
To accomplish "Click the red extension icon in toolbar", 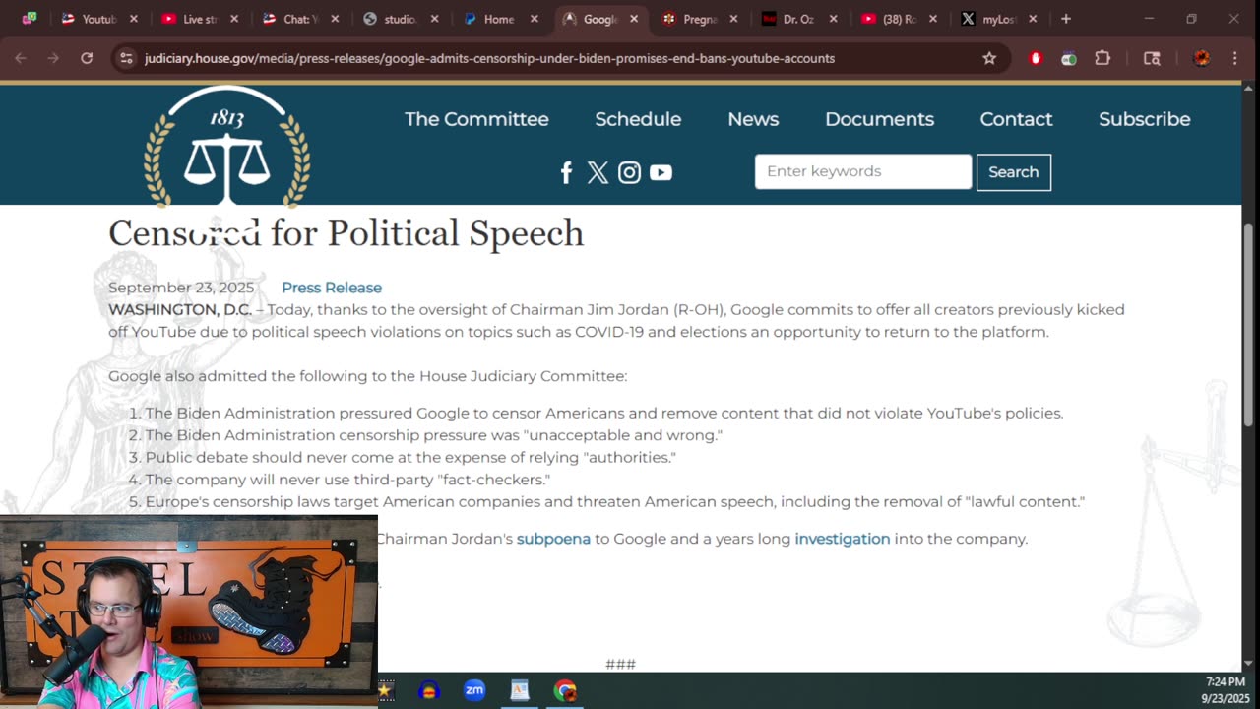I will tap(1035, 58).
